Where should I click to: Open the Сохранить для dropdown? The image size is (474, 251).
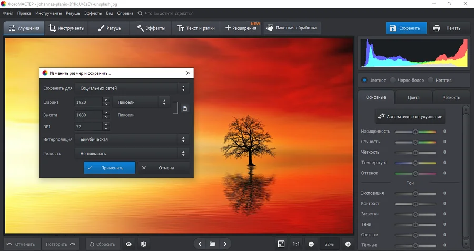[132, 88]
